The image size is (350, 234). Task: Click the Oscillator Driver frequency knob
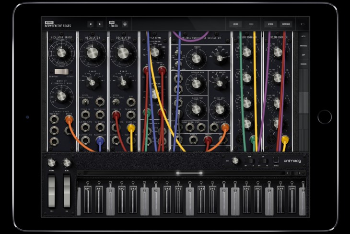[x=61, y=53]
